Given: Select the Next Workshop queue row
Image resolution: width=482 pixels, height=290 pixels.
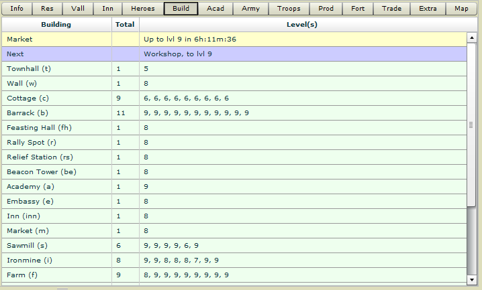Looking at the screenshot, I should point(235,54).
